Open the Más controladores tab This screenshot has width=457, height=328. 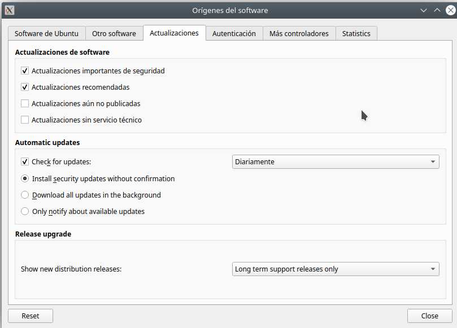tap(299, 33)
